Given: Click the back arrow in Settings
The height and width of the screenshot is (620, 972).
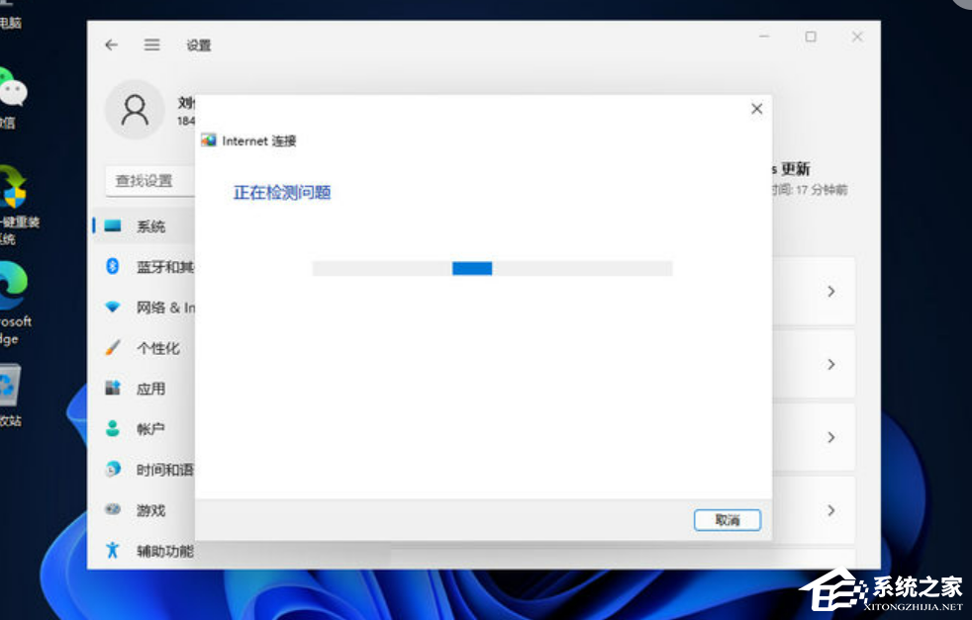Looking at the screenshot, I should tap(112, 44).
